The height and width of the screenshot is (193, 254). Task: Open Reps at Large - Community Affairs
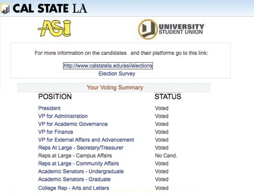click(79, 164)
